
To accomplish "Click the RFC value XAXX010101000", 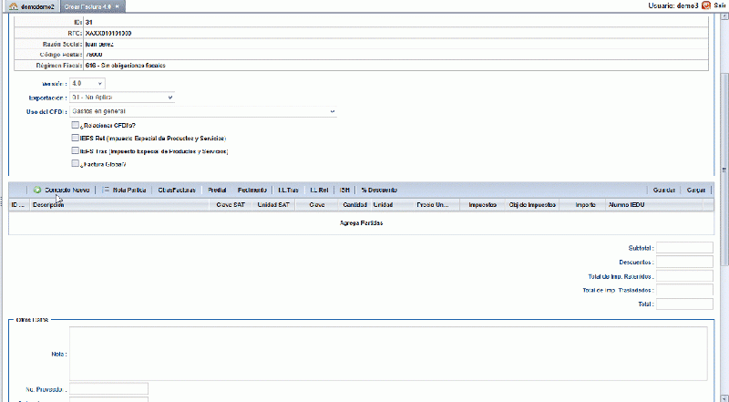I will 108,33.
